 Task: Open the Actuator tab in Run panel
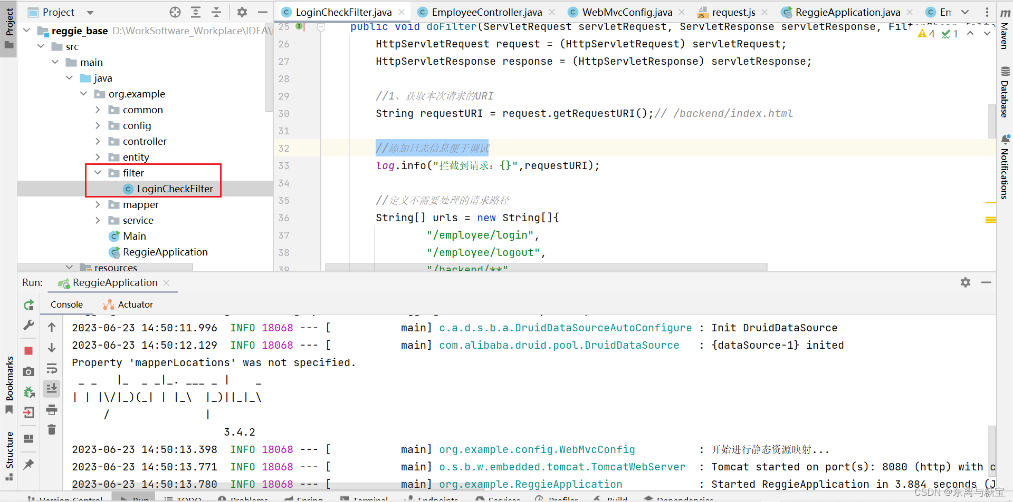pyautogui.click(x=128, y=304)
